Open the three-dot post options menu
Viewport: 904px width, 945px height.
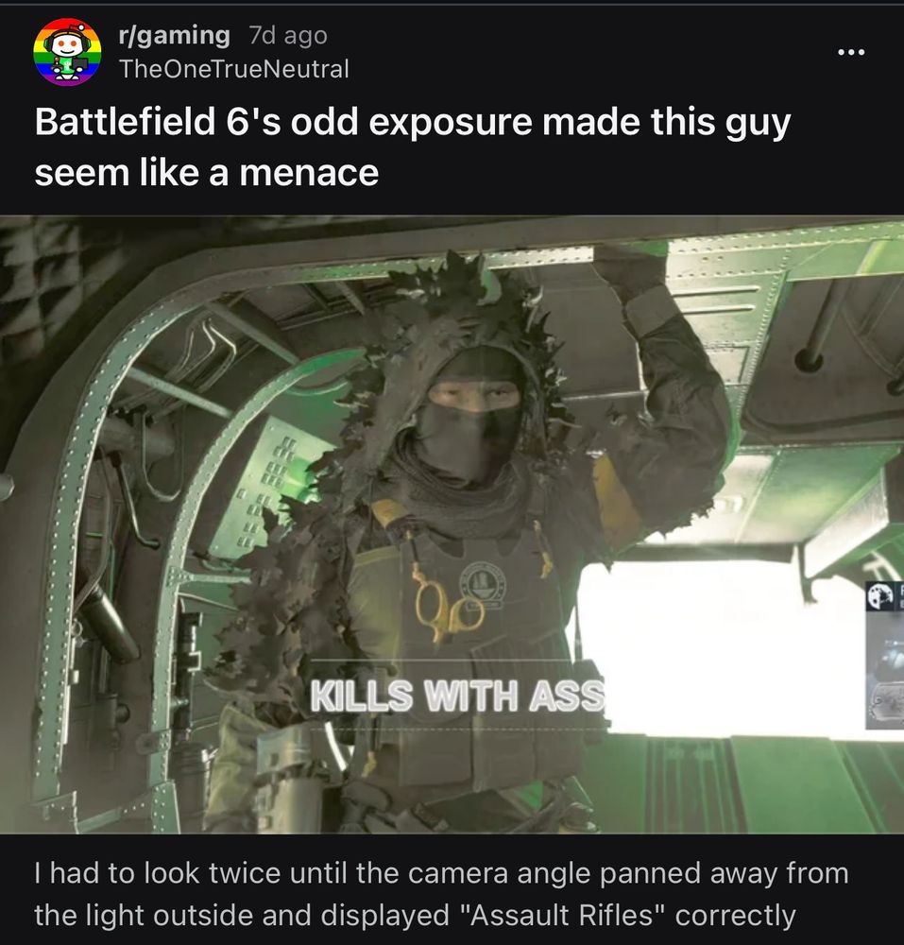tap(851, 52)
